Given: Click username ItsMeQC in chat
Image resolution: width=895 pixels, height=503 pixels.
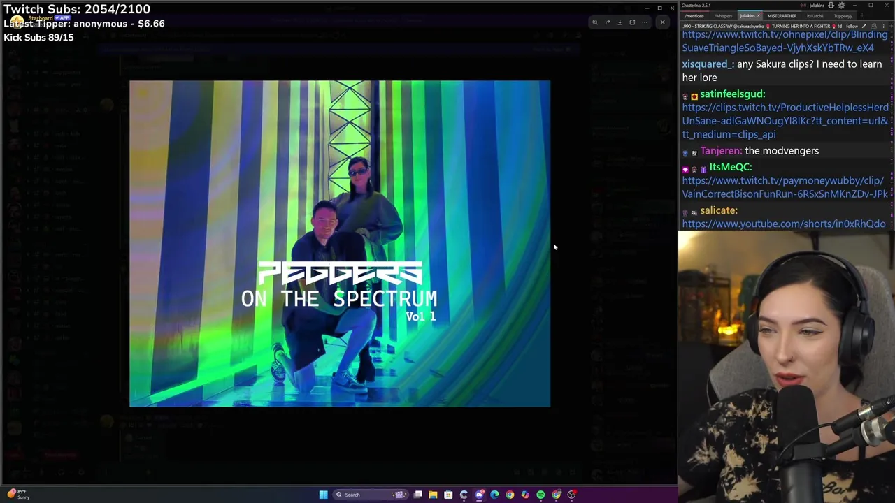Looking at the screenshot, I should coord(731,167).
